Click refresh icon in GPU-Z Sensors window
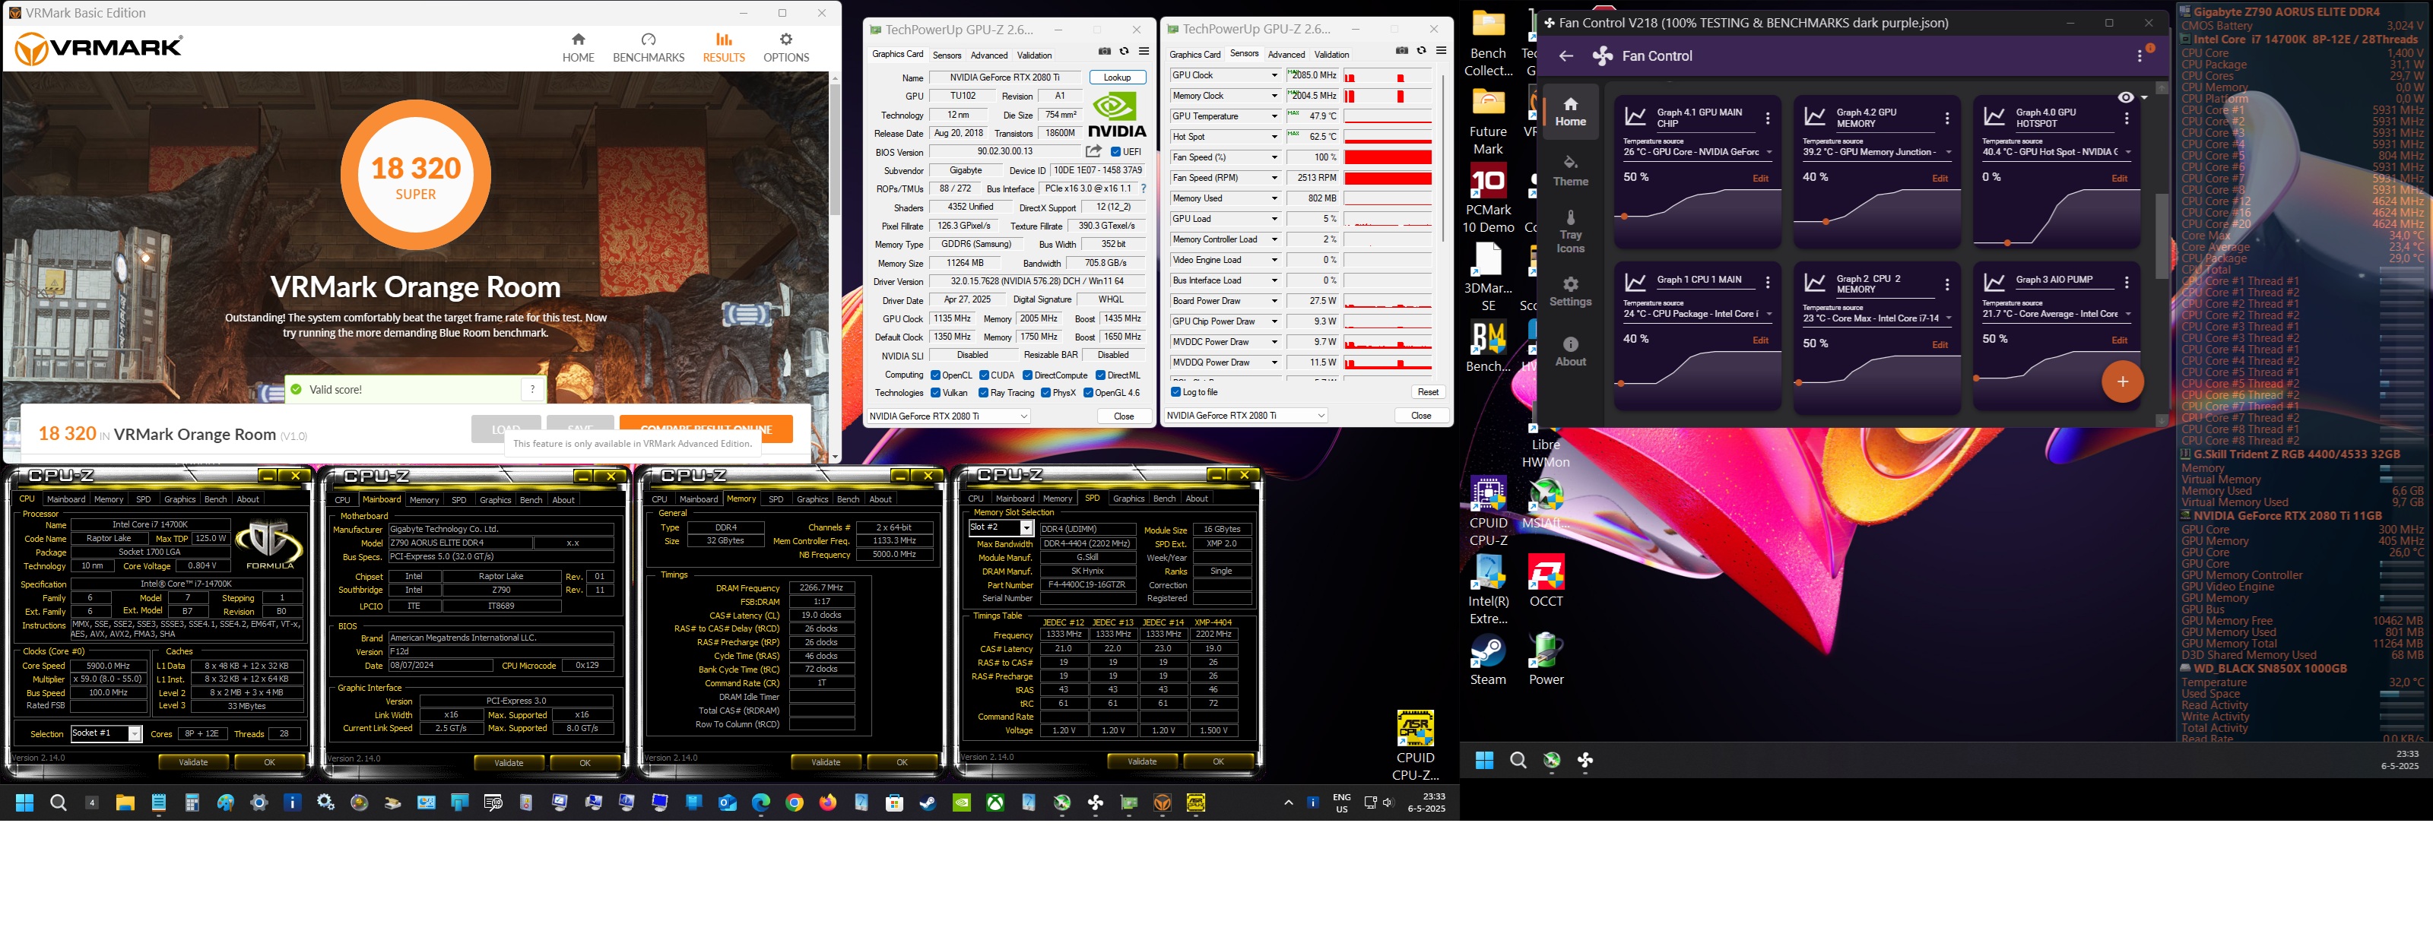This screenshot has height=937, width=2433. tap(1422, 51)
